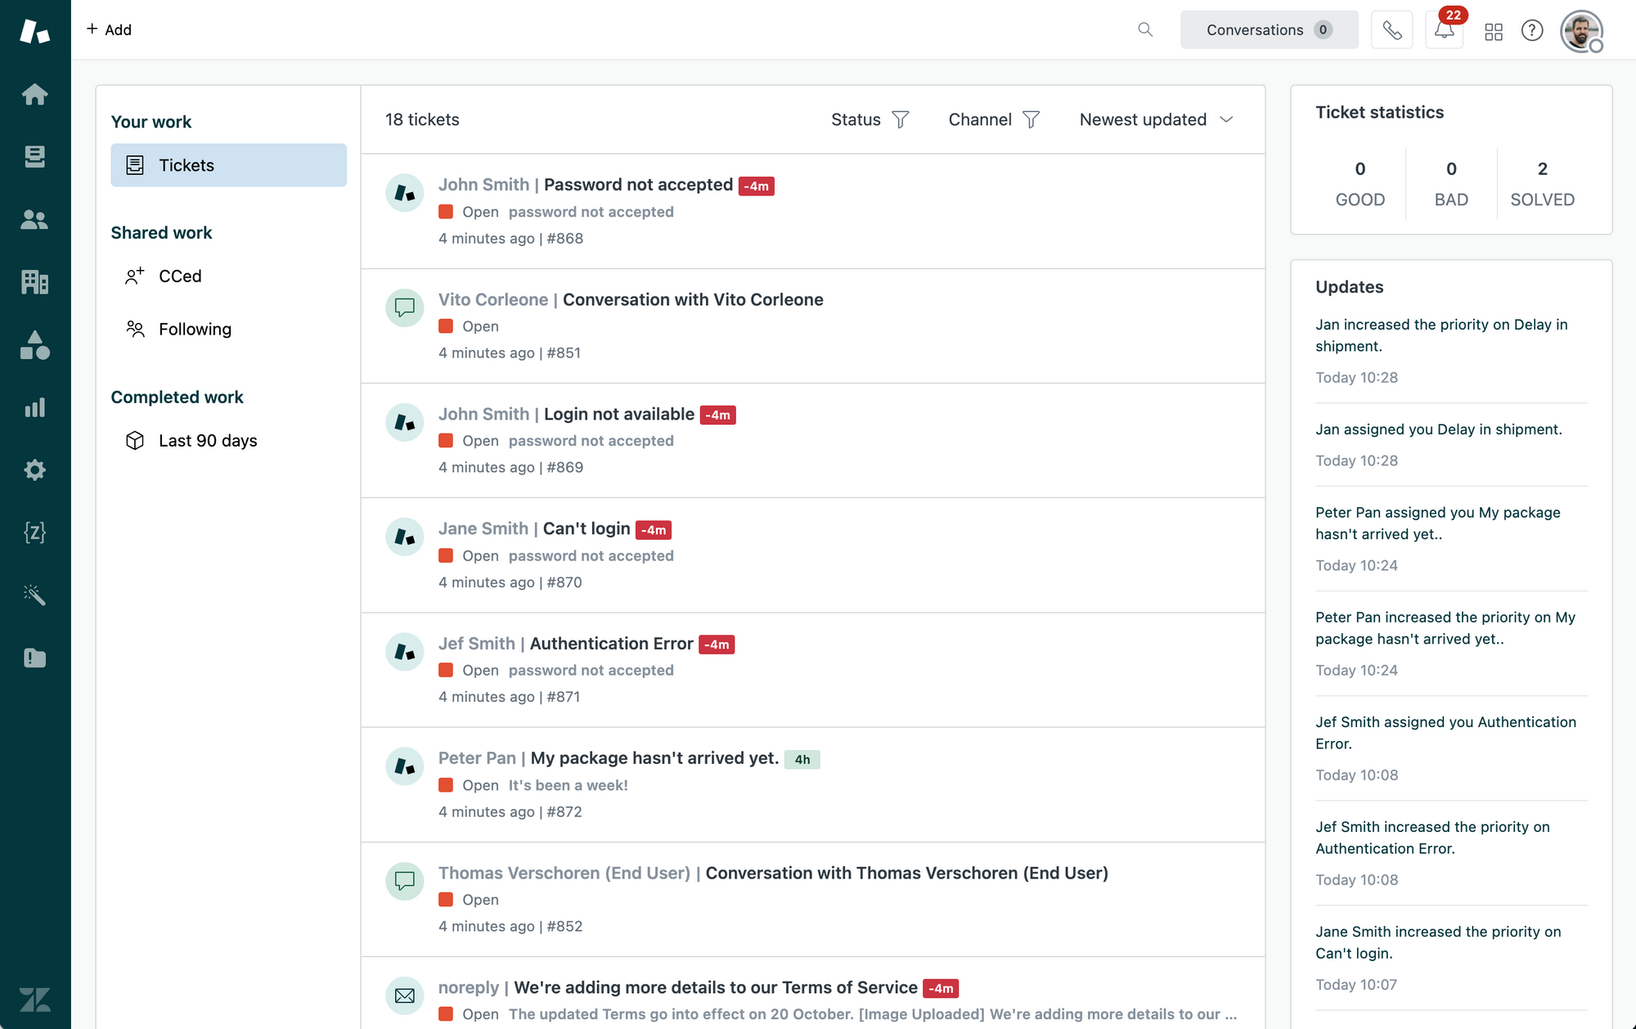1636x1029 pixels.
Task: Click the user profile avatar
Action: click(1580, 30)
